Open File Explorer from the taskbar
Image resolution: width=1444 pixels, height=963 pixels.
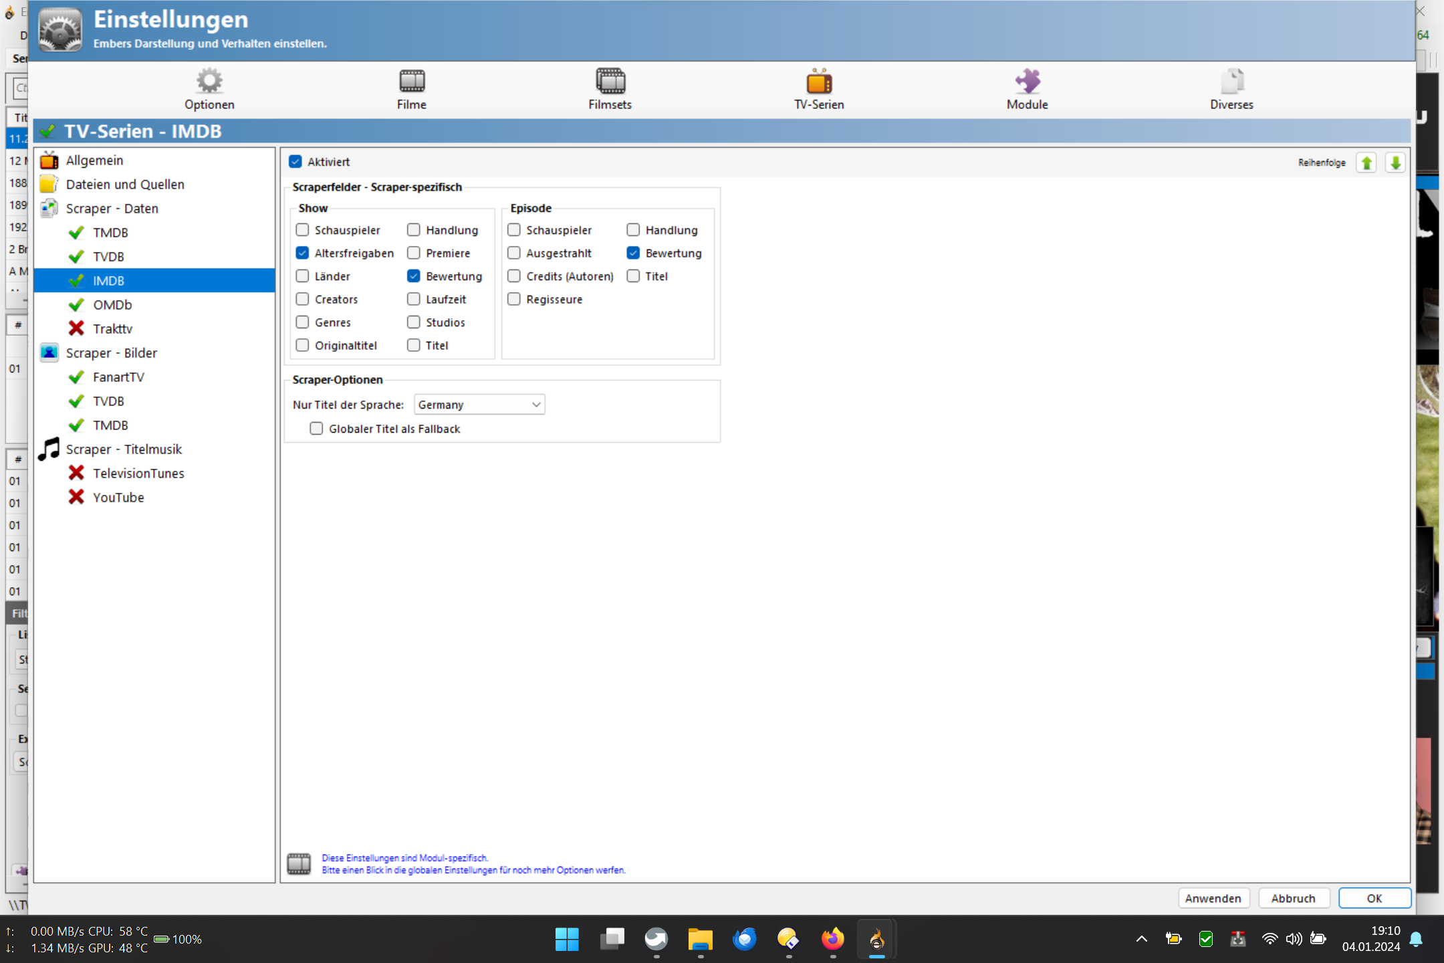(700, 939)
